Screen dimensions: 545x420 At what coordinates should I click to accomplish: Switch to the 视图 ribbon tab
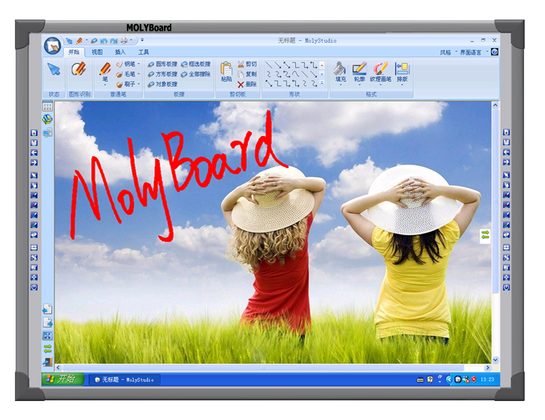(97, 52)
